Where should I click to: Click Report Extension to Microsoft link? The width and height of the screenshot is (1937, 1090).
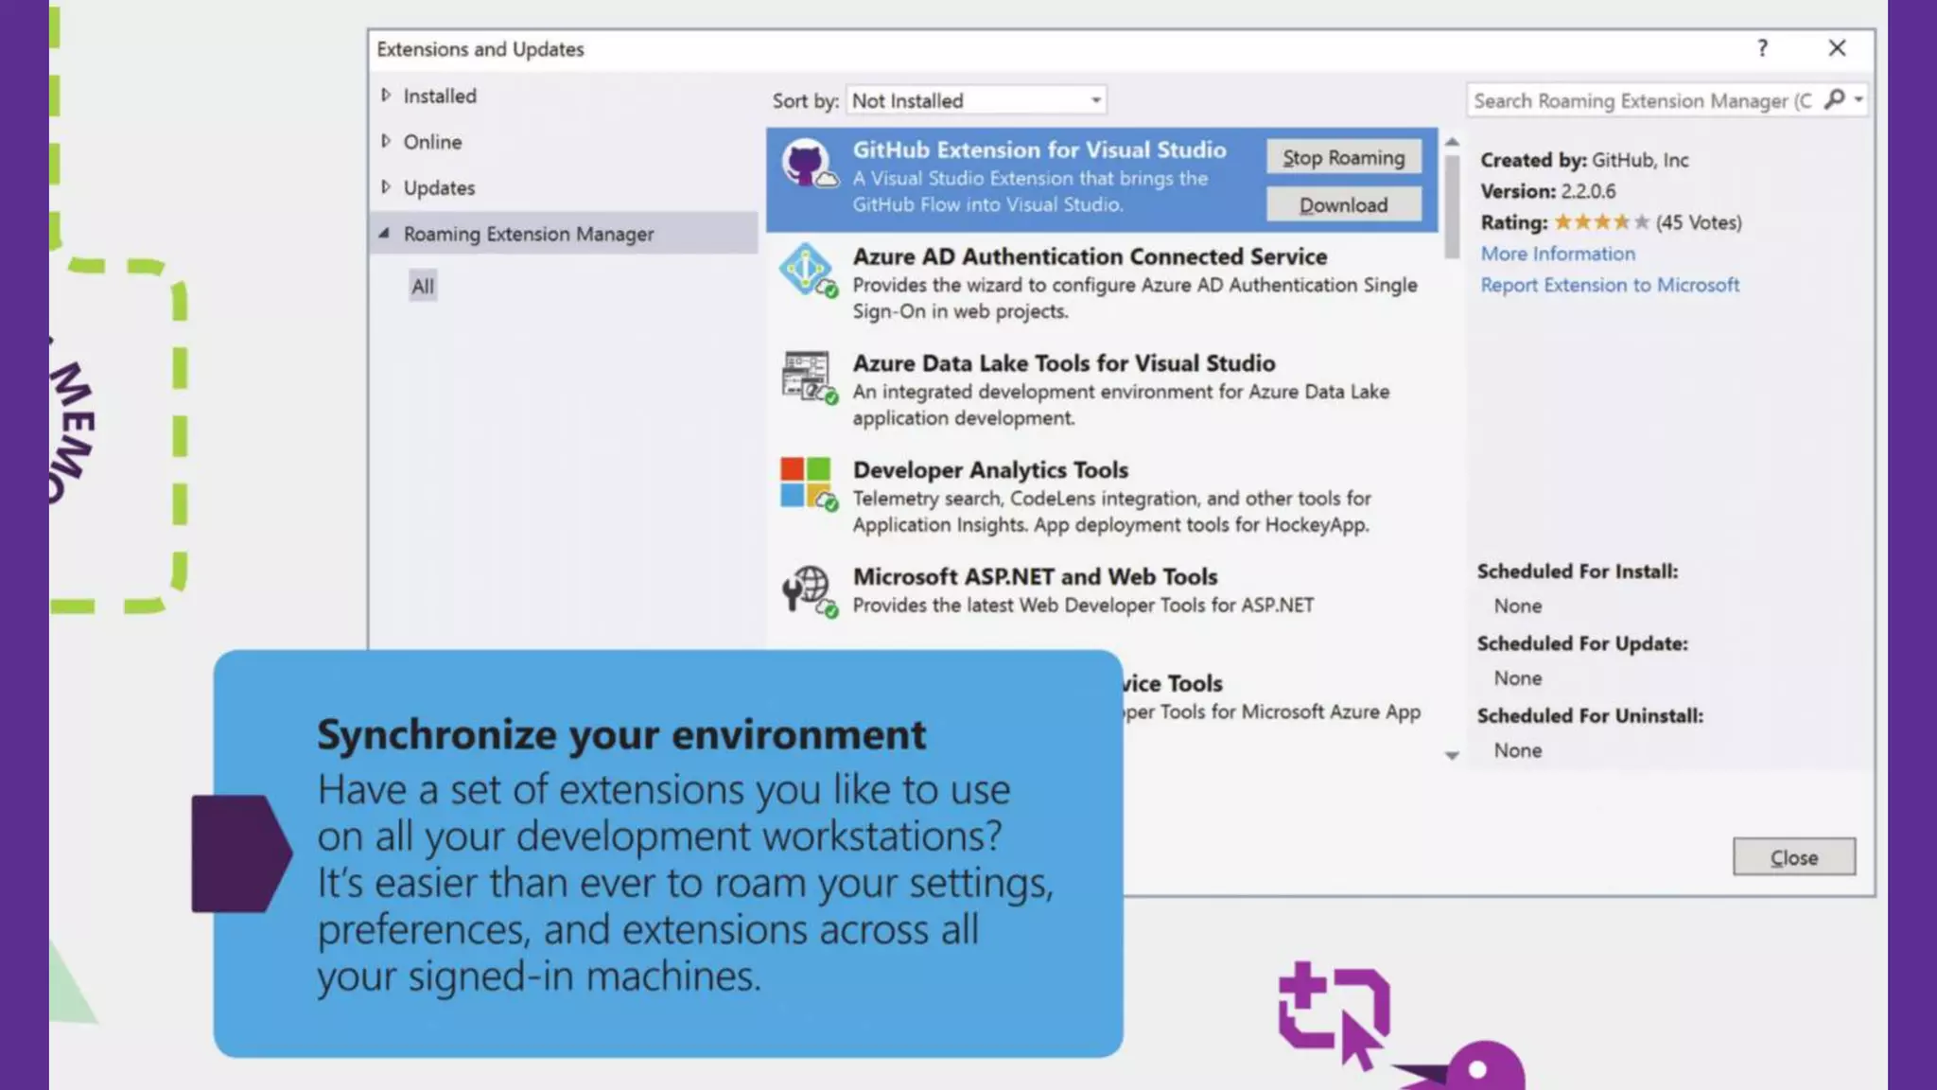click(1609, 285)
